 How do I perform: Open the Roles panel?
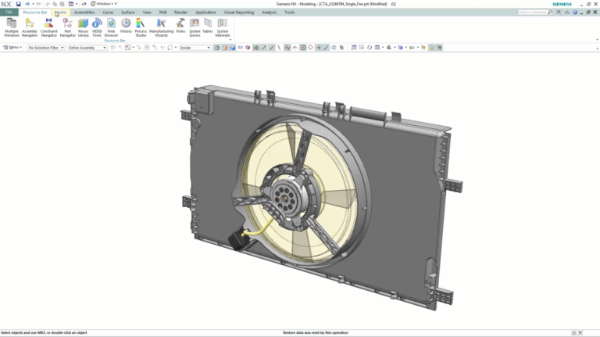tap(180, 26)
